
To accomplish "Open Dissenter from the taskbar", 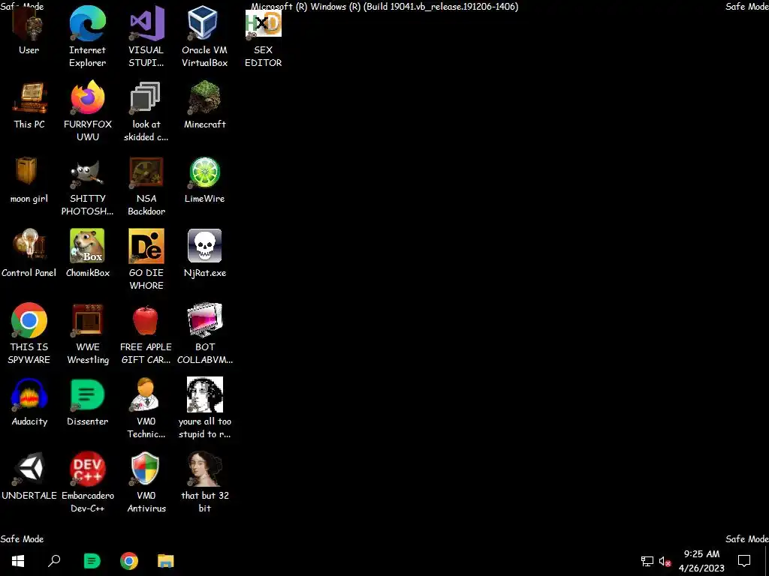I will pyautogui.click(x=92, y=561).
